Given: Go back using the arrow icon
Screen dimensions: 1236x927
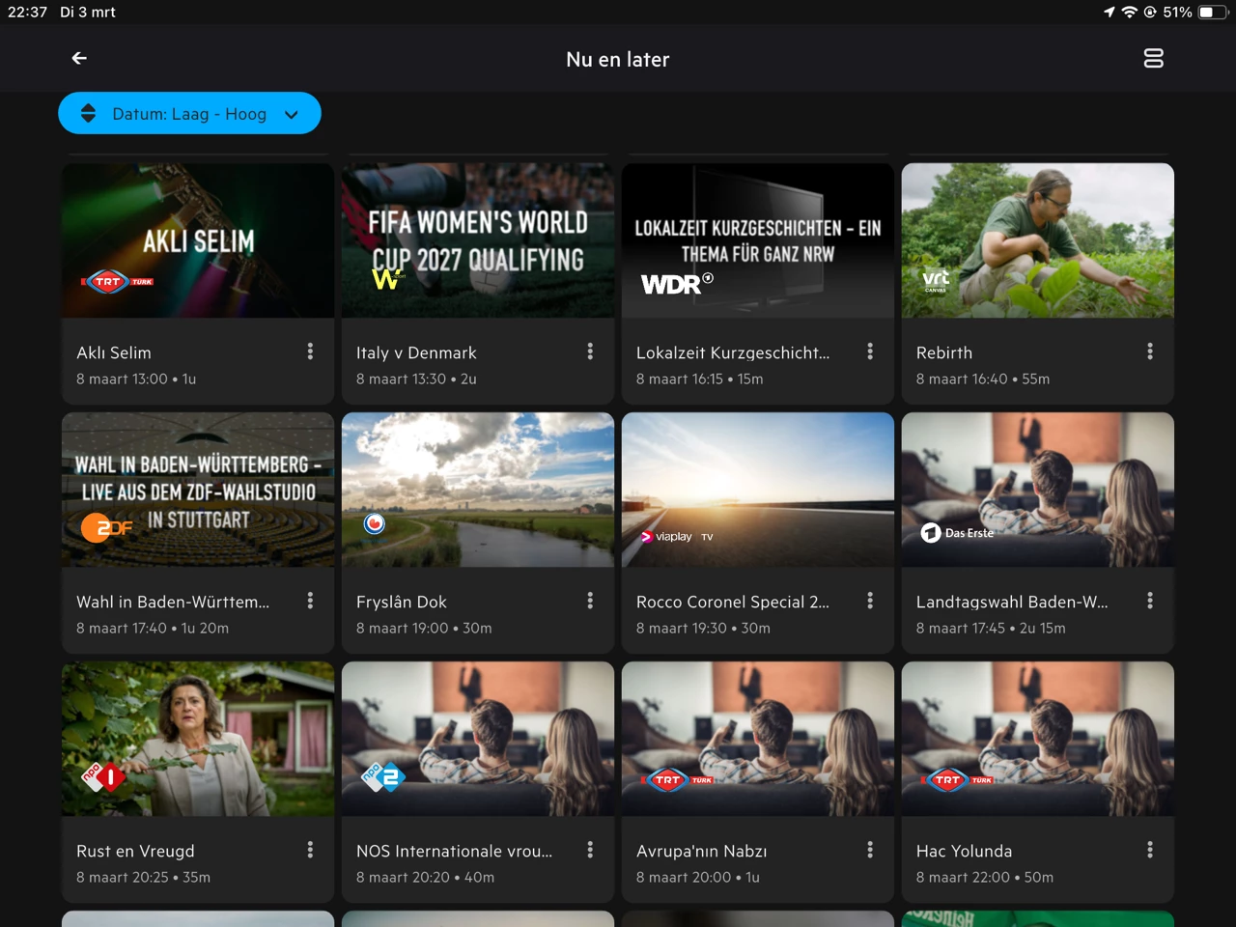Looking at the screenshot, I should (x=79, y=59).
